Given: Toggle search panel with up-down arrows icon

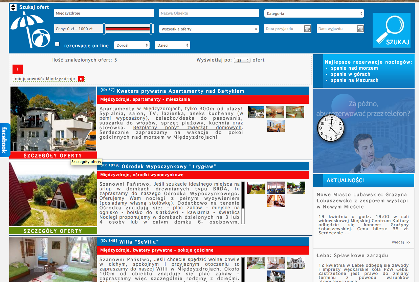Looking at the screenshot, I should [13, 7].
